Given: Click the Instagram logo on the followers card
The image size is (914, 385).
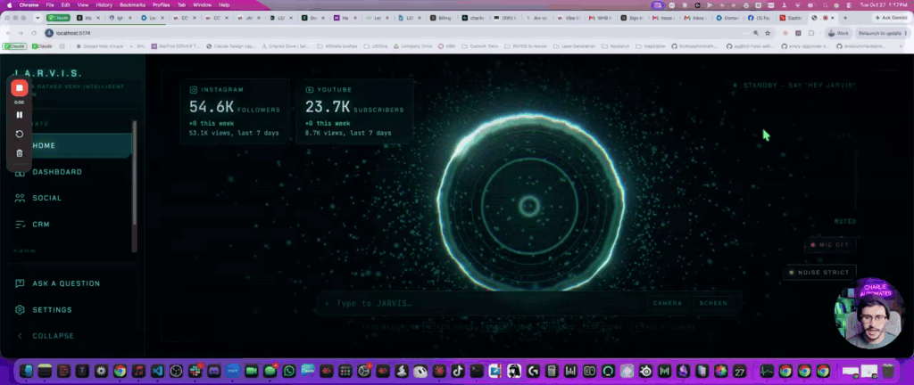Looking at the screenshot, I should 194,90.
